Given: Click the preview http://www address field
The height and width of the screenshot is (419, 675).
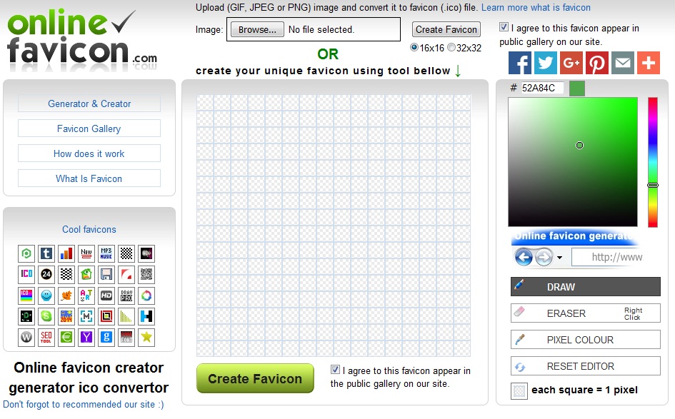Looking at the screenshot, I should (607, 257).
